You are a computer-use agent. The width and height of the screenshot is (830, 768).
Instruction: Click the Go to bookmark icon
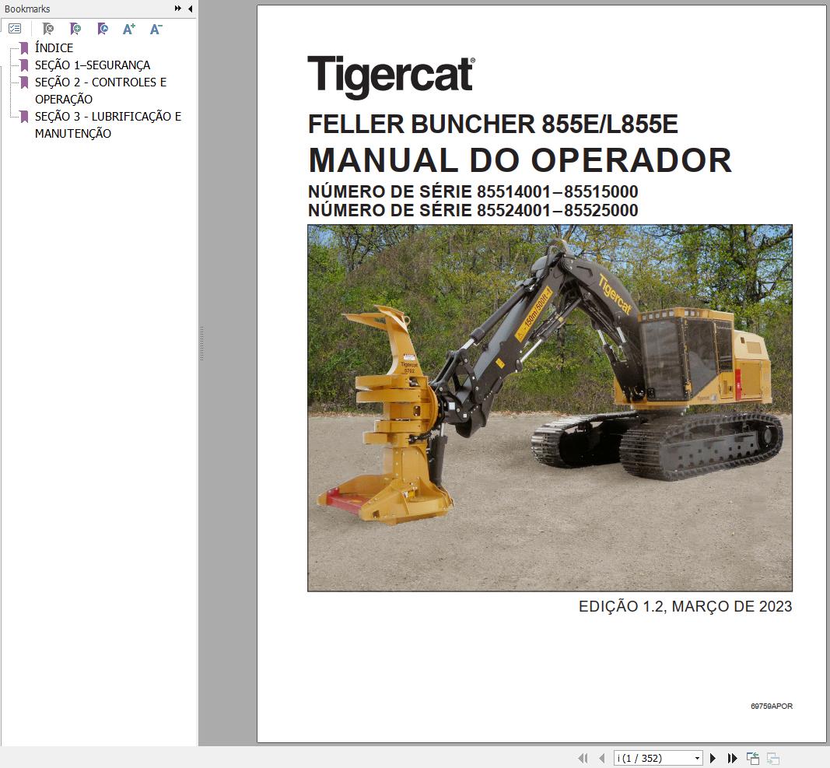click(x=102, y=29)
